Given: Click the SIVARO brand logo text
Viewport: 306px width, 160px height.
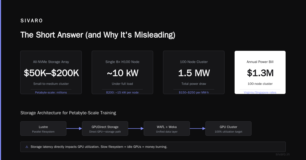Looking at the screenshot, I should click(32, 21).
